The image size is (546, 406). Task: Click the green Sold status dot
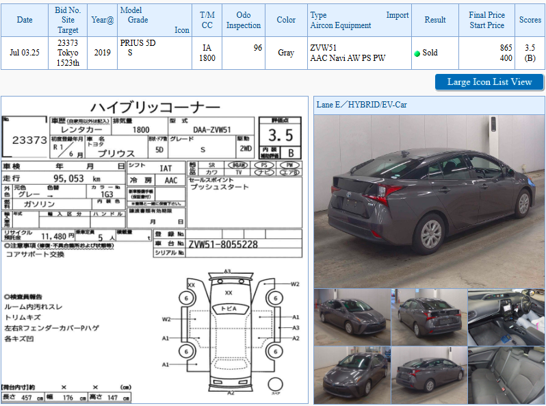coord(417,53)
